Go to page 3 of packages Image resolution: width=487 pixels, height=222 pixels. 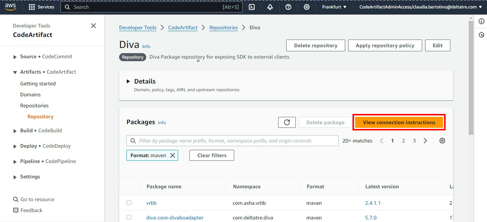414,141
